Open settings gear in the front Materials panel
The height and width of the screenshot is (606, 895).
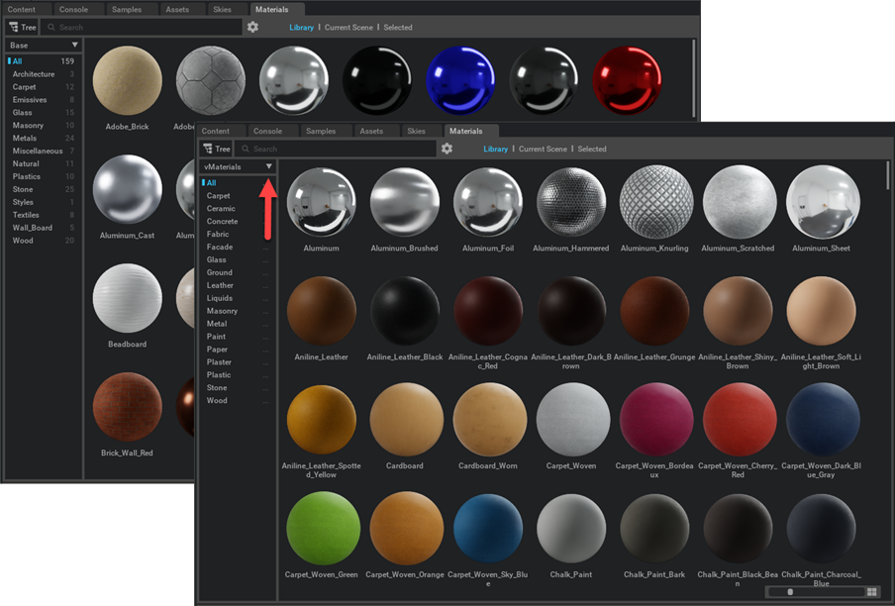[x=447, y=149]
